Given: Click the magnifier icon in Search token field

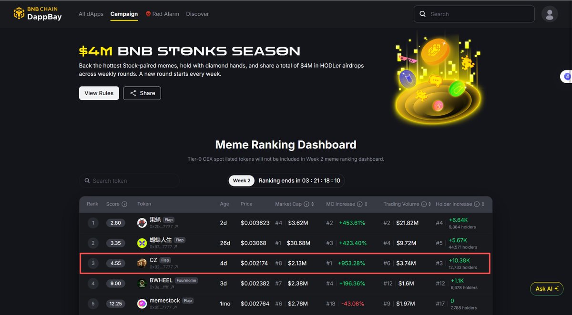Looking at the screenshot, I should tap(87, 181).
